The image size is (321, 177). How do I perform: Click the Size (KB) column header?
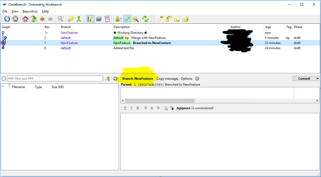58,87
